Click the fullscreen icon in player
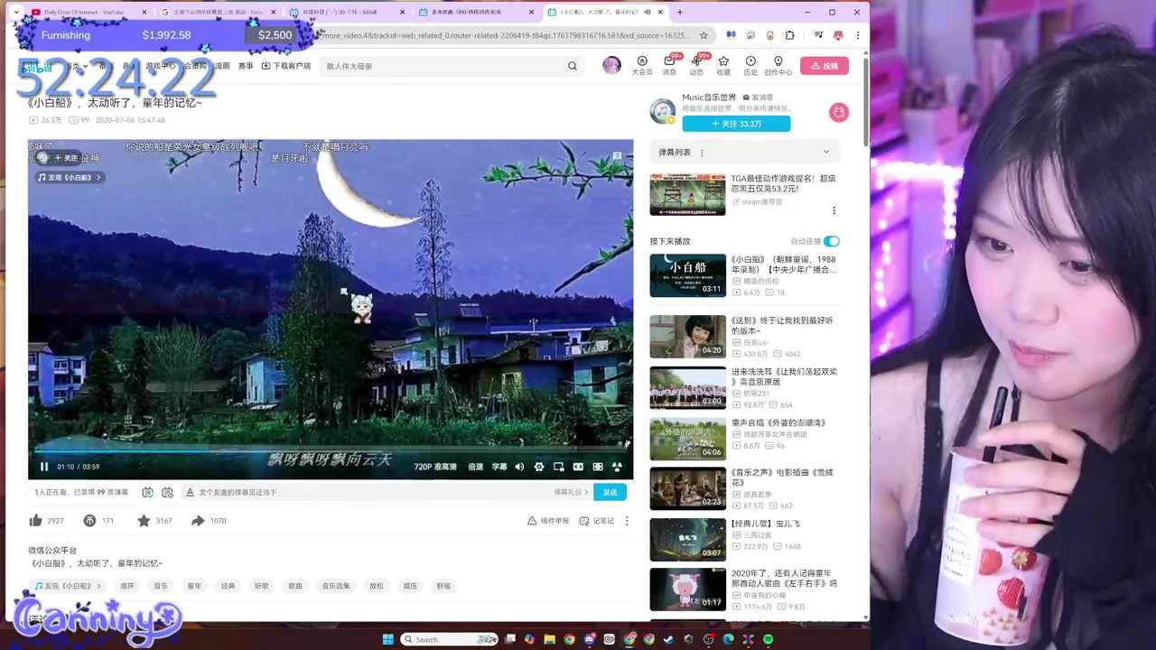Viewport: 1156px width, 650px height. (617, 467)
